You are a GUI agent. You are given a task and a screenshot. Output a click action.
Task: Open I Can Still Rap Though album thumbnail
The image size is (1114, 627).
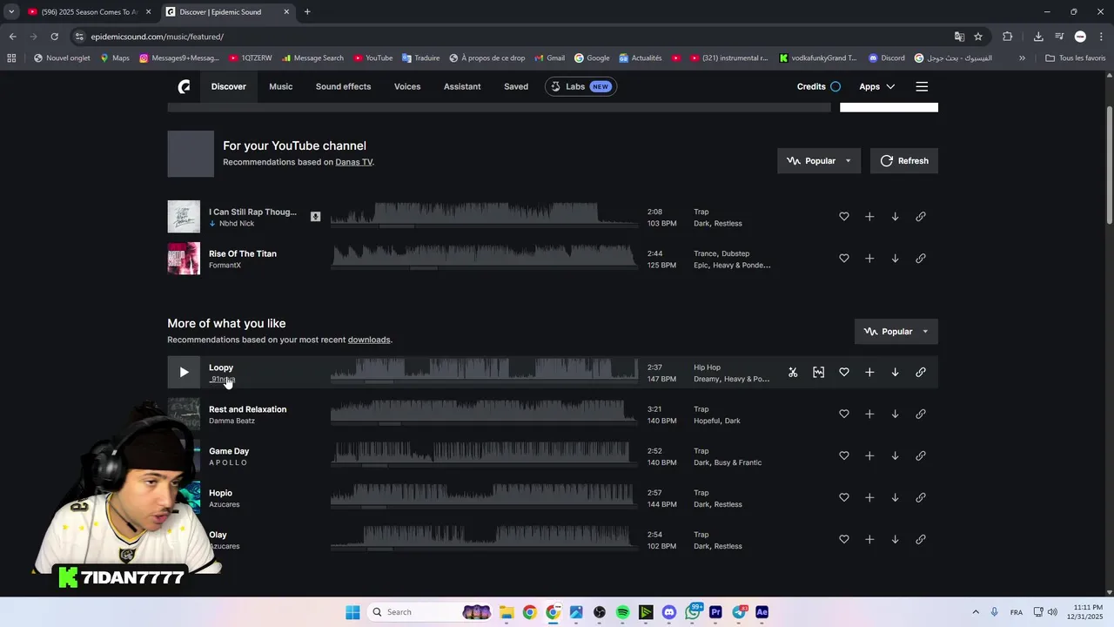click(x=184, y=217)
